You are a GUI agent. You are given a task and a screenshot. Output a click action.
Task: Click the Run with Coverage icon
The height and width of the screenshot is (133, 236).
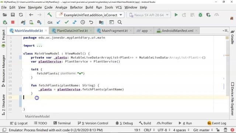pos(208,15)
